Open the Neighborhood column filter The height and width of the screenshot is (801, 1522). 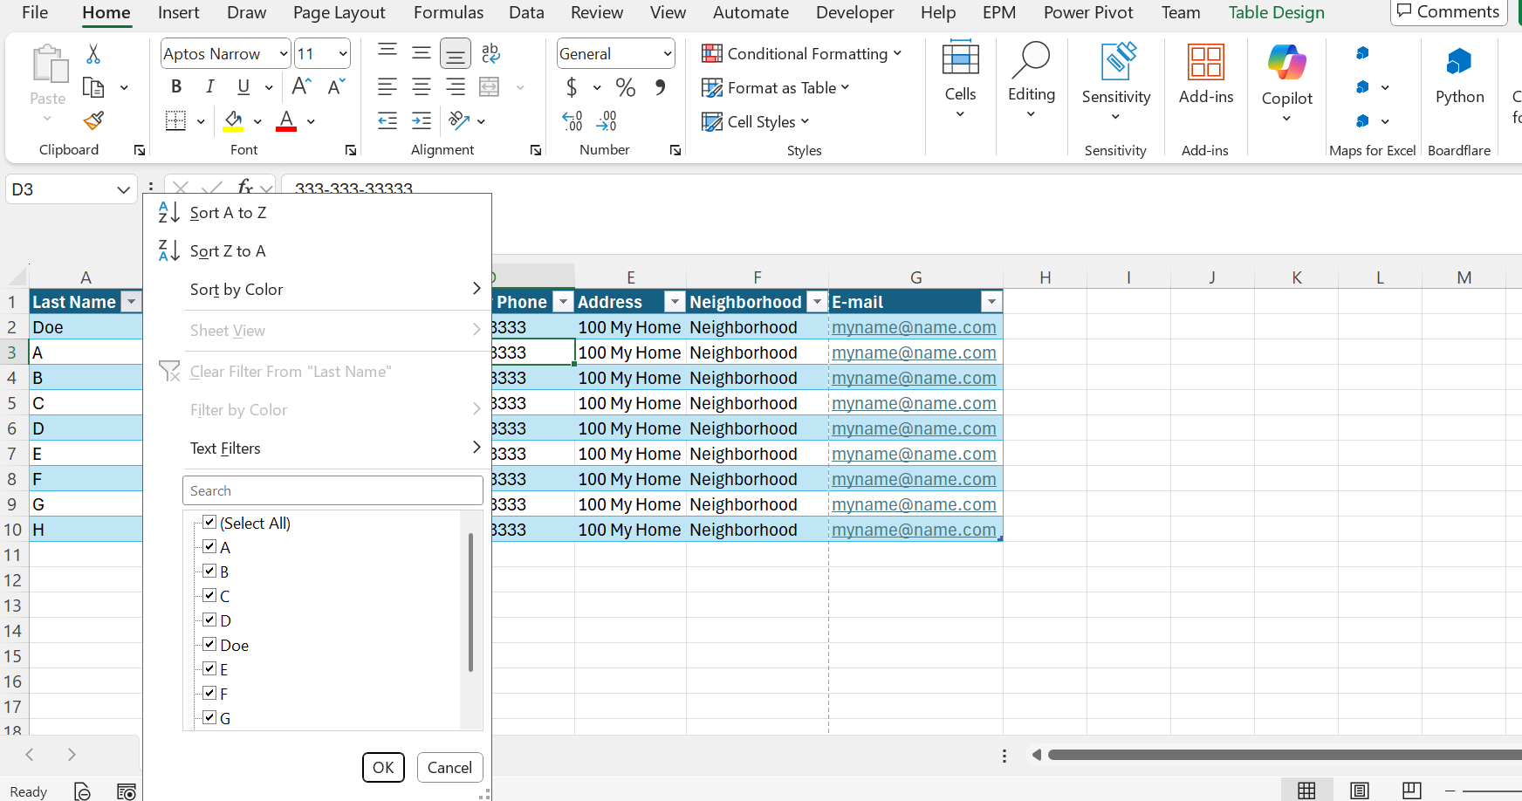pyautogui.click(x=817, y=301)
